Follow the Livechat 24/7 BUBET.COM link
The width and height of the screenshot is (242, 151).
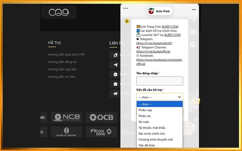(172, 35)
